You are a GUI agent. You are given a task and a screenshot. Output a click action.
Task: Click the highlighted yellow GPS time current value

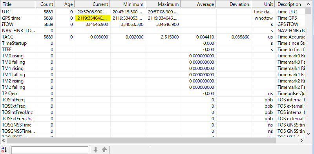coord(93,18)
